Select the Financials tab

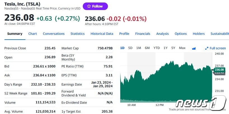pos(143,34)
